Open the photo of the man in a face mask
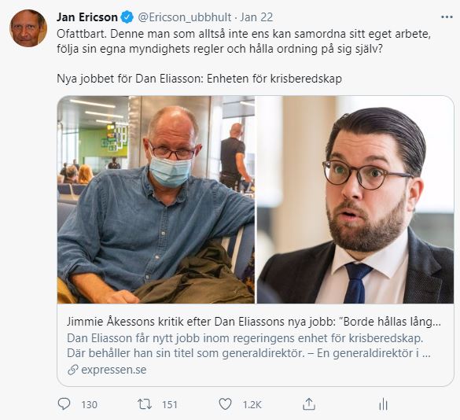Screen dimensions: 460x420 [156, 200]
